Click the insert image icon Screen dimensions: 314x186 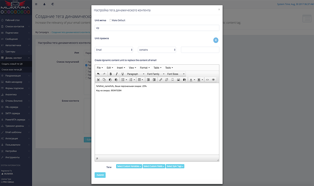(x=178, y=80)
